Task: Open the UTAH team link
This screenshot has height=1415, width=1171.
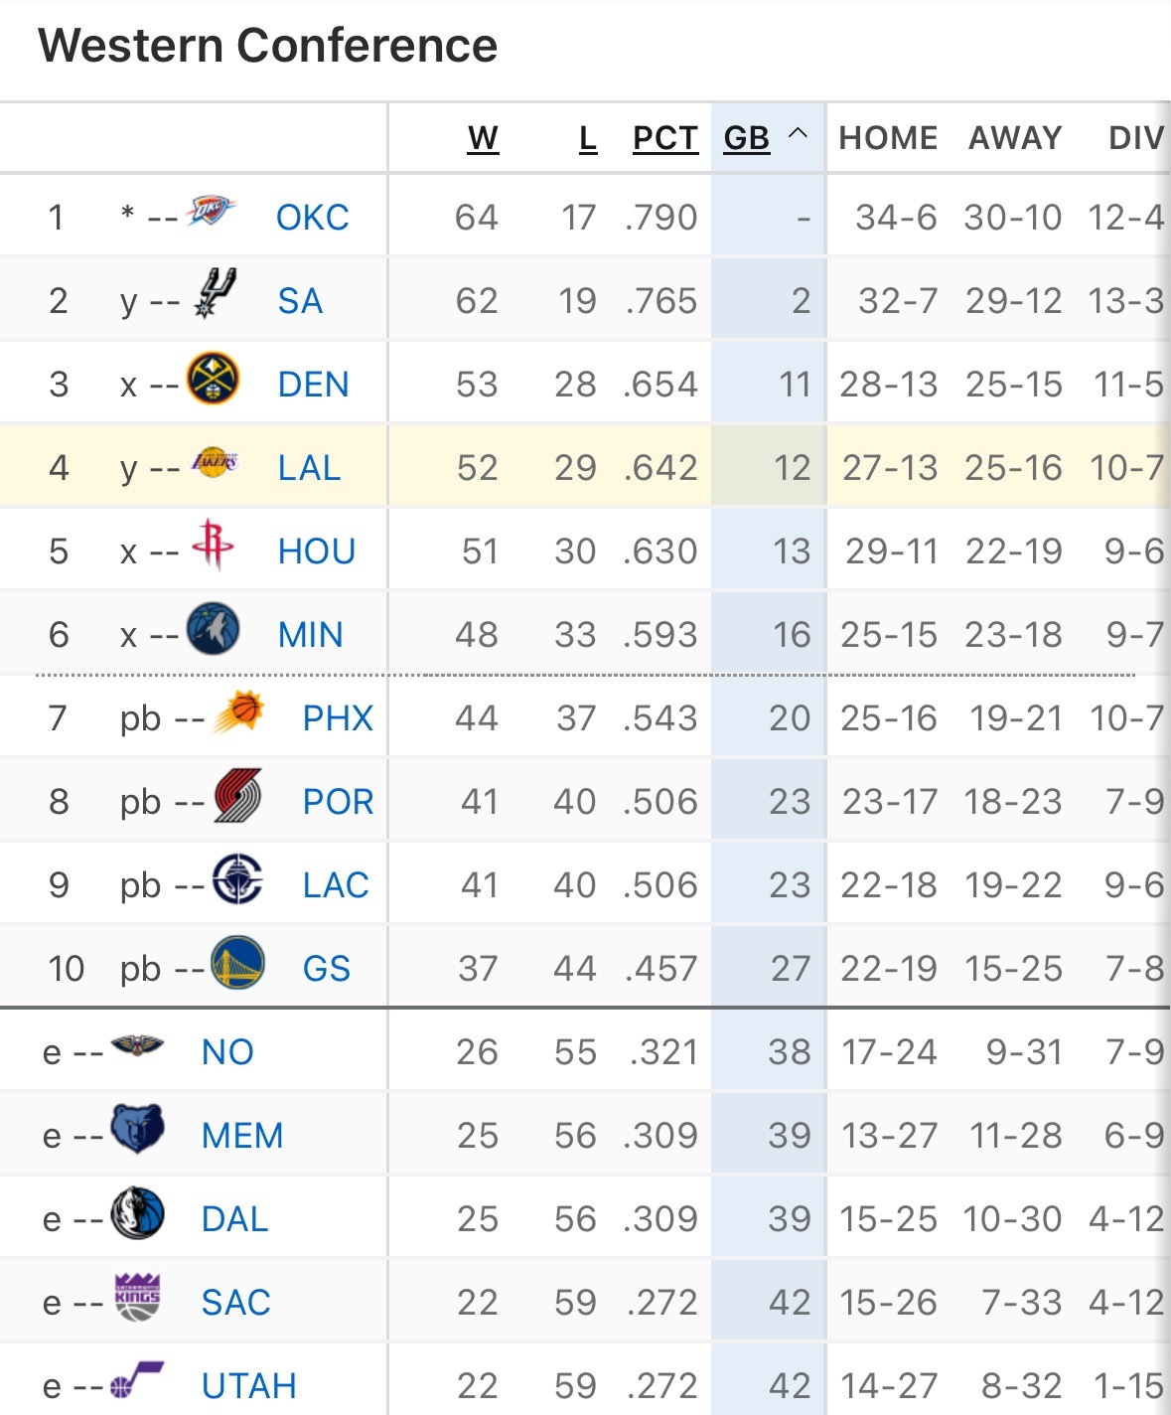Action: (249, 1386)
